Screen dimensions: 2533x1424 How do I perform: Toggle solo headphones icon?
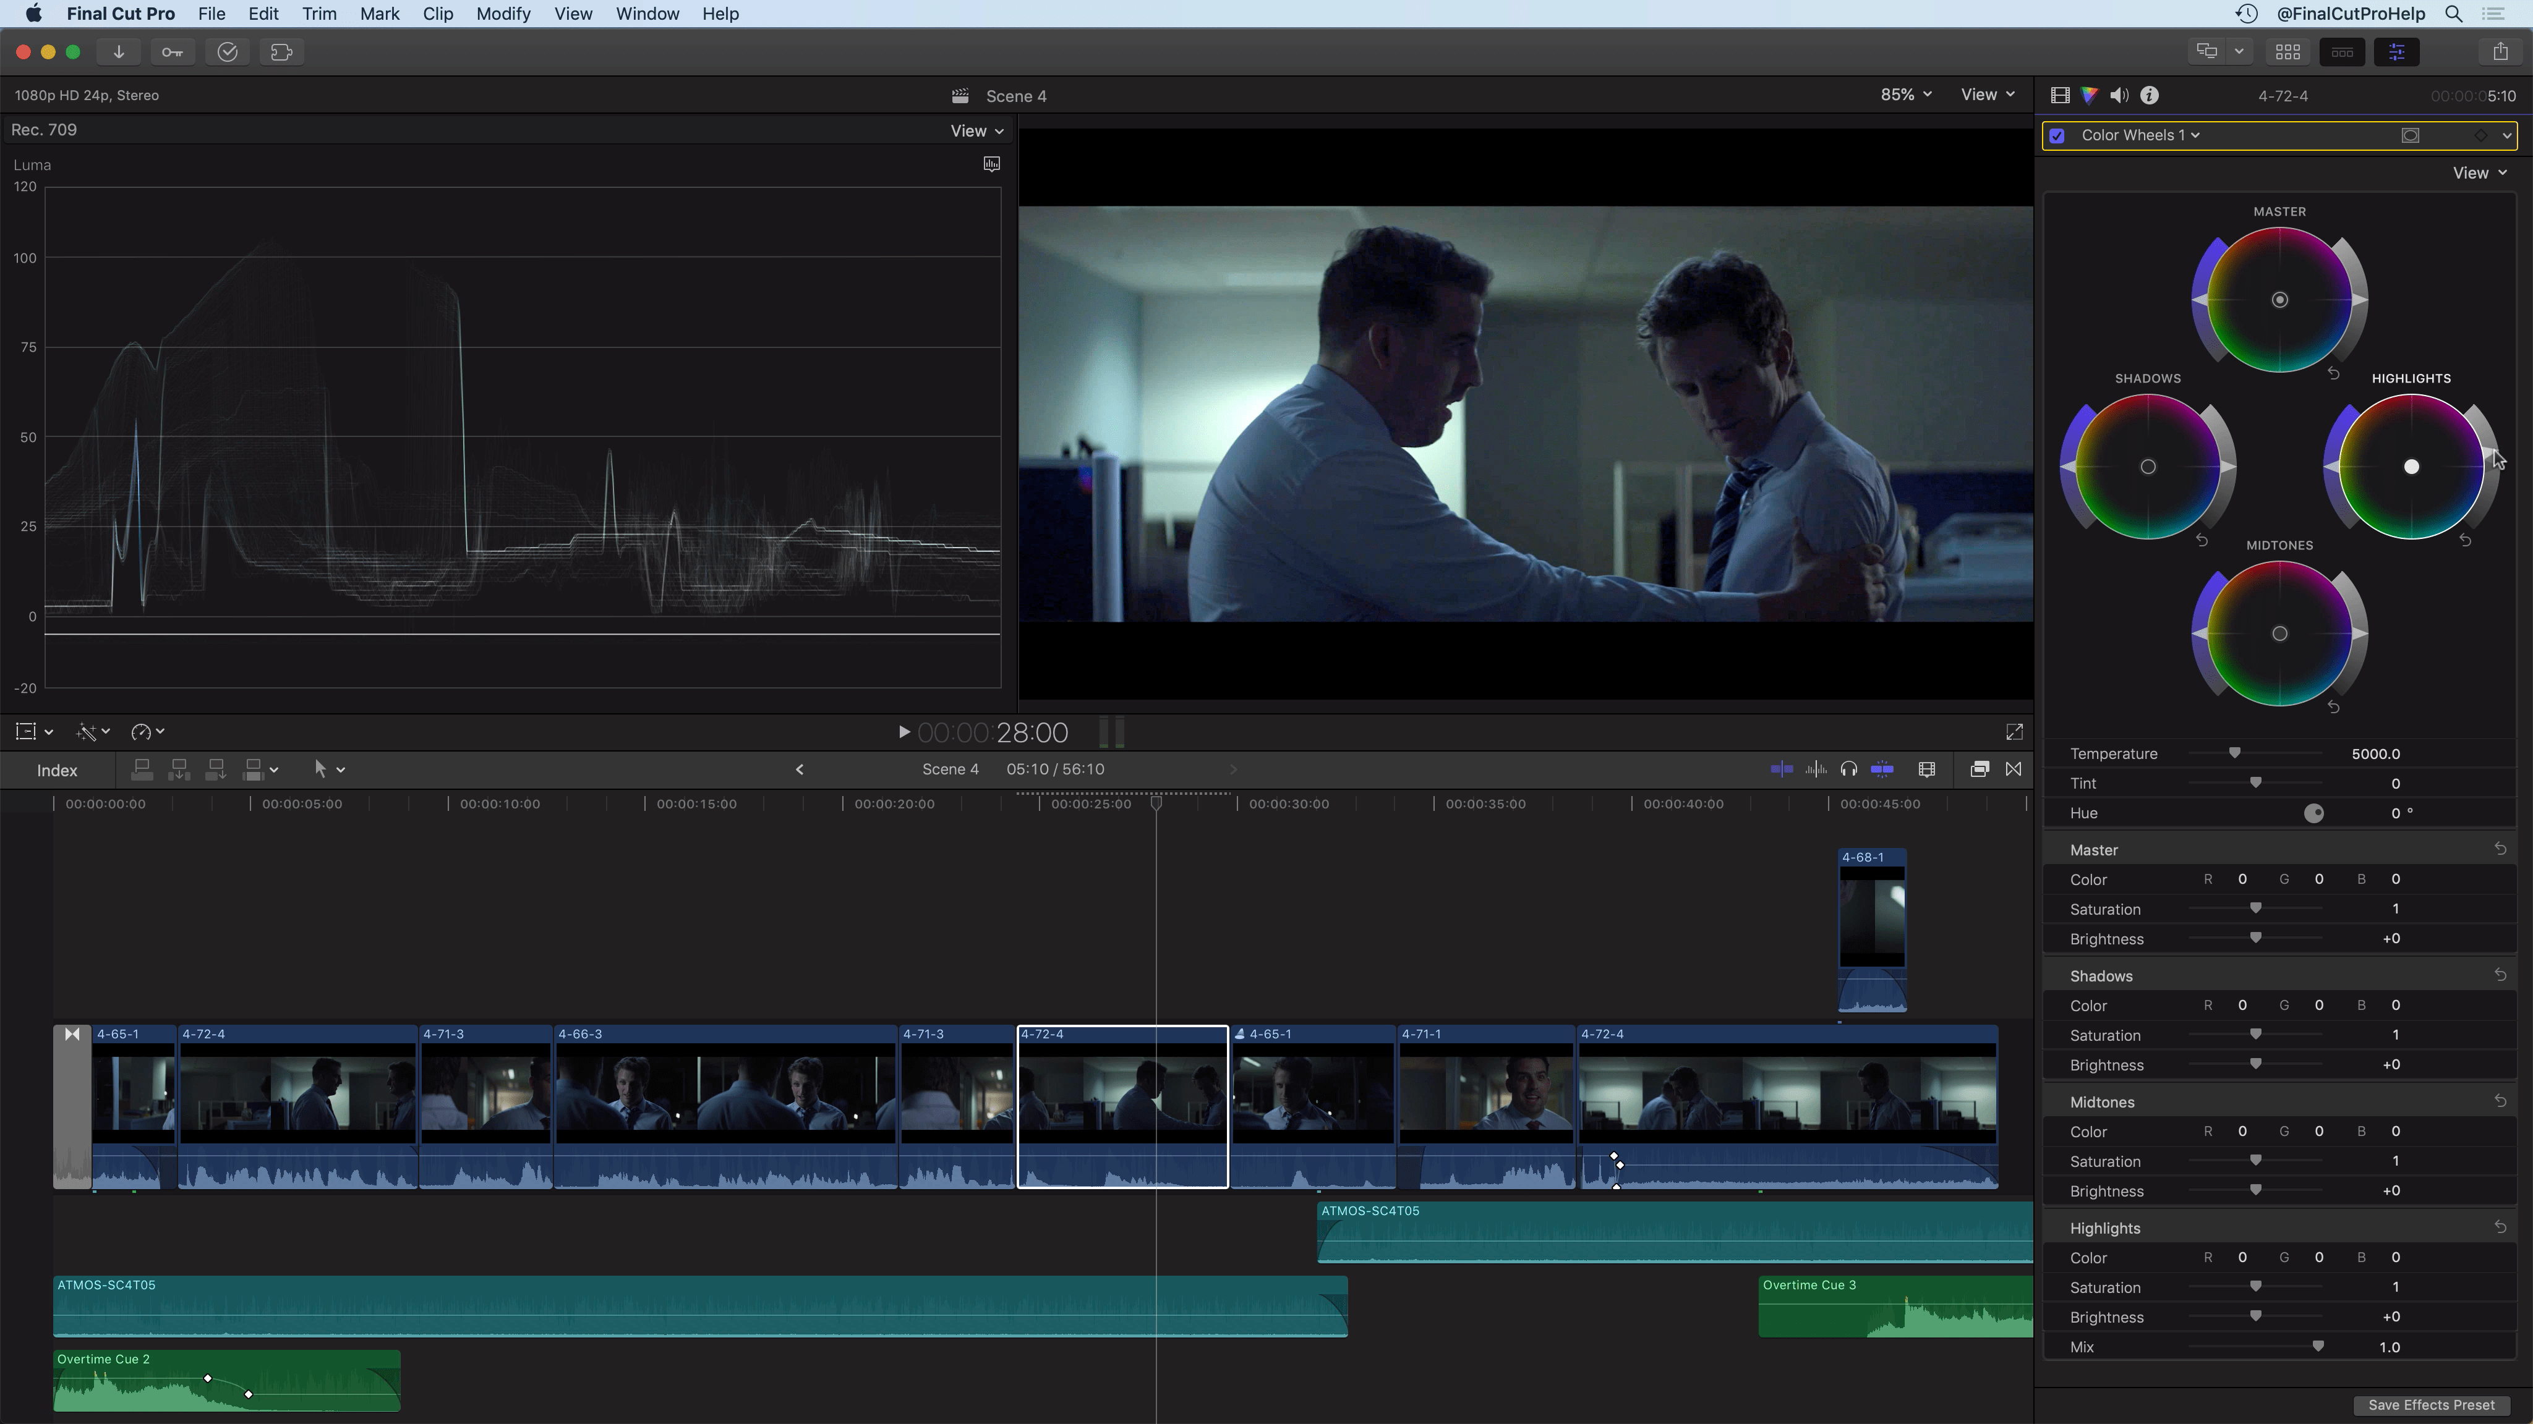pos(1848,768)
